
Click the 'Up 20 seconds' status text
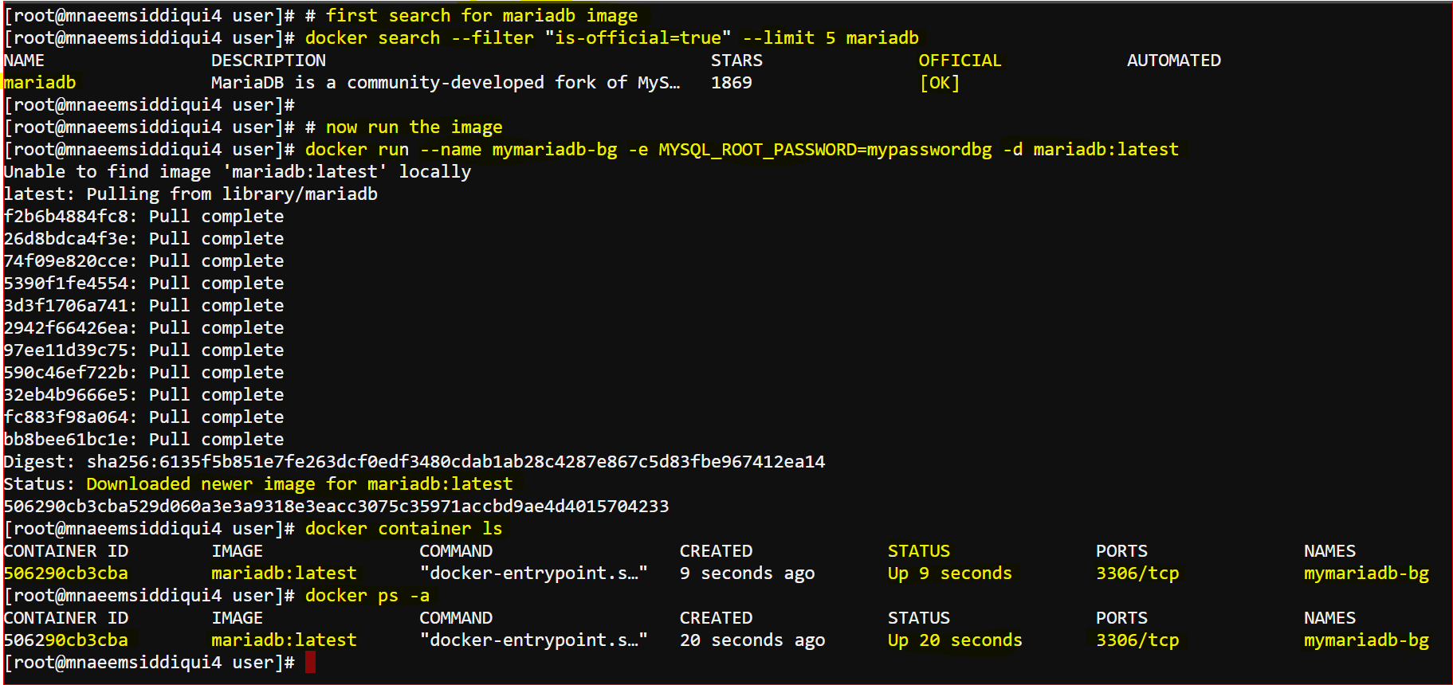coord(954,640)
